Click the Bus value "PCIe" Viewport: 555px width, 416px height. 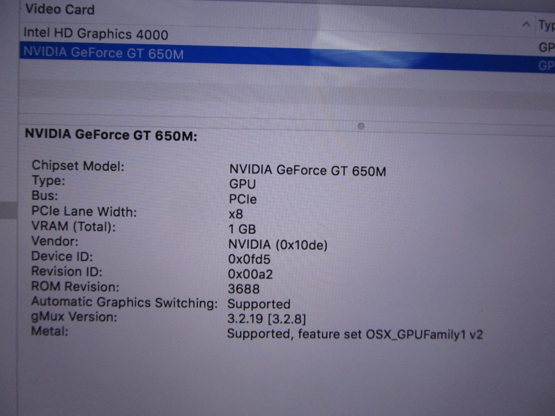coord(243,199)
